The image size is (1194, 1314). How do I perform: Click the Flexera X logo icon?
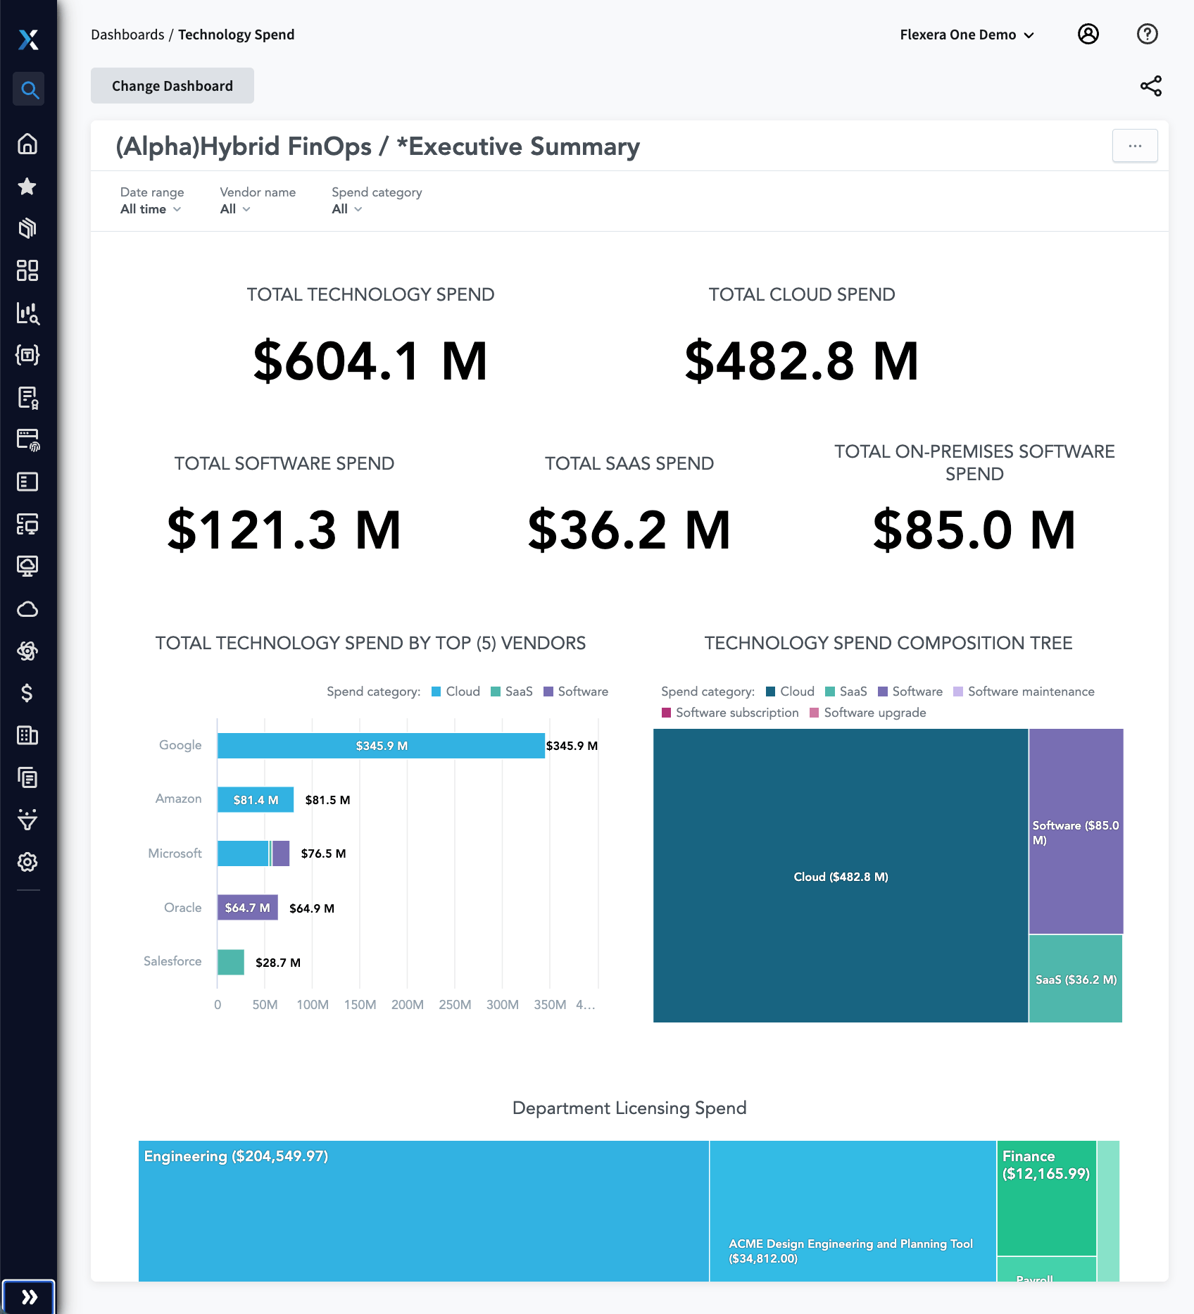click(28, 39)
